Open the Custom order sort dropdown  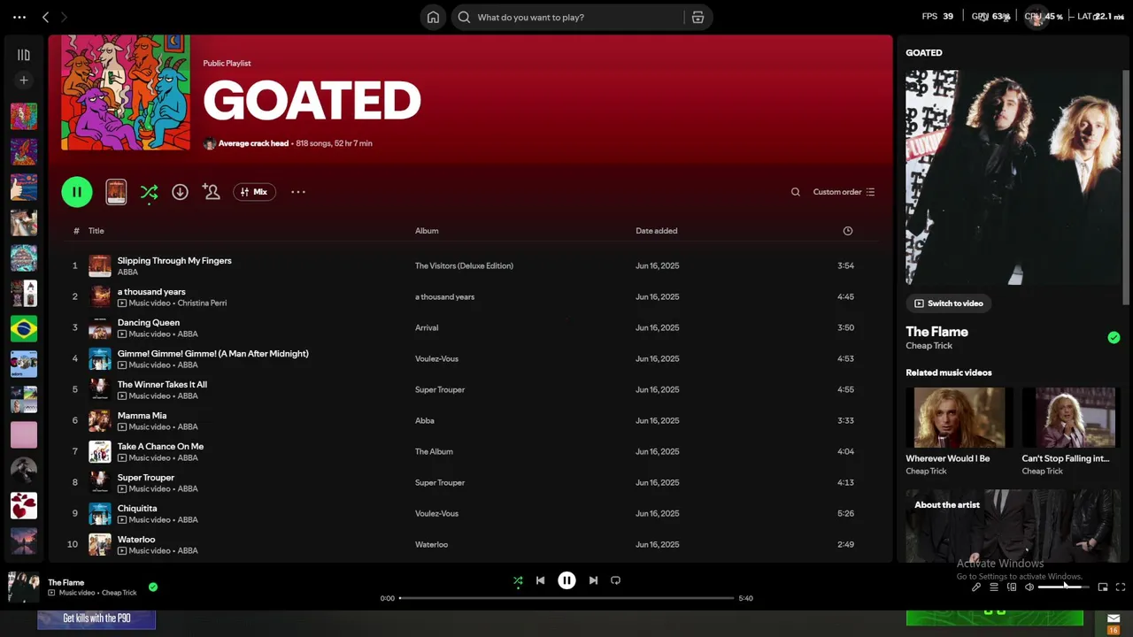click(x=844, y=192)
